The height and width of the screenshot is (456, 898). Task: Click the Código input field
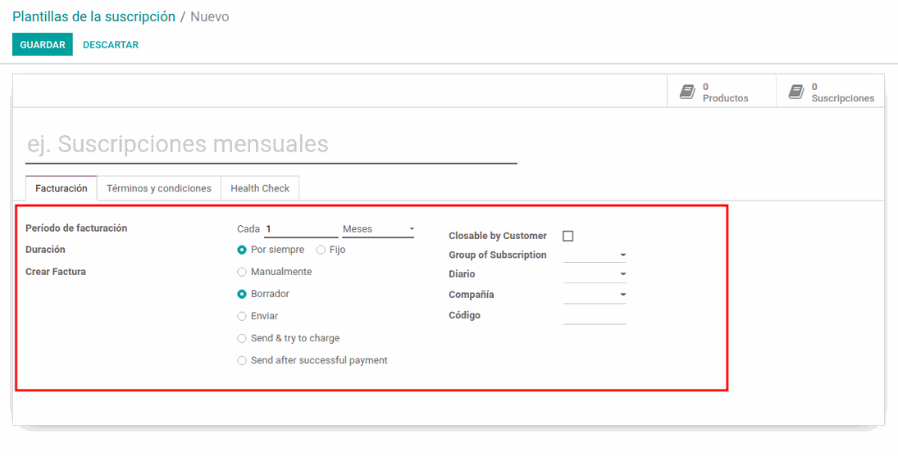(595, 315)
